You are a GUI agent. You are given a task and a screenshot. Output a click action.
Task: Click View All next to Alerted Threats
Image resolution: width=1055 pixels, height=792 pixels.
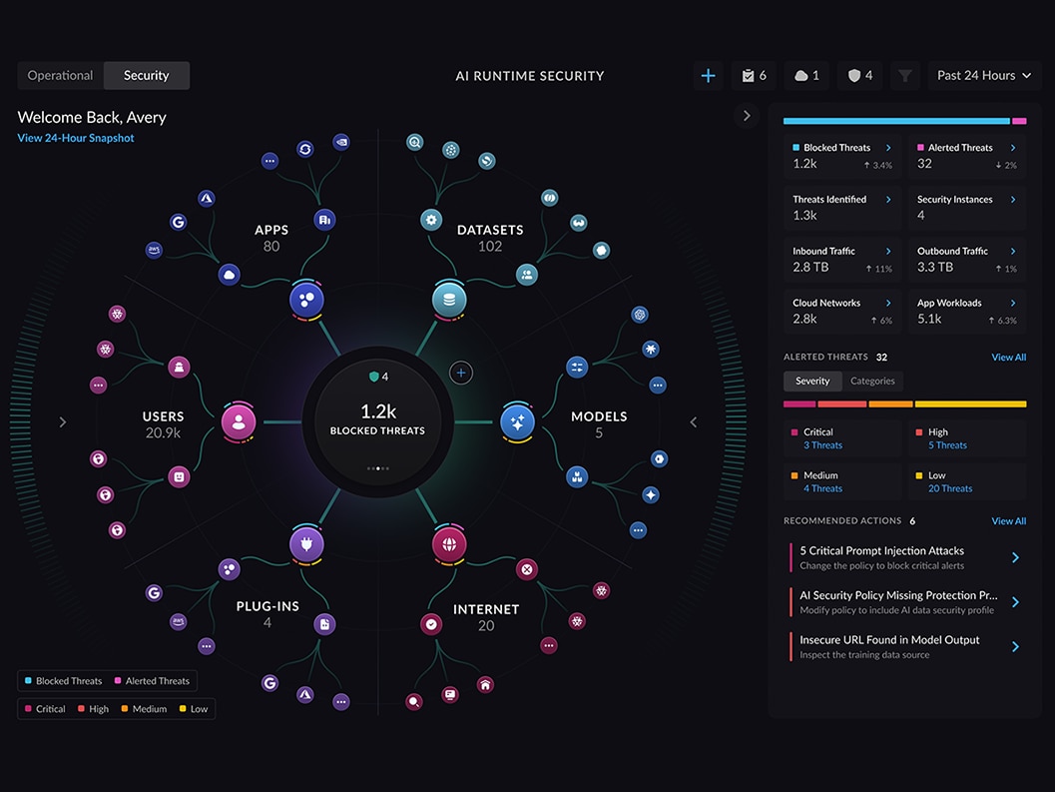1008,357
